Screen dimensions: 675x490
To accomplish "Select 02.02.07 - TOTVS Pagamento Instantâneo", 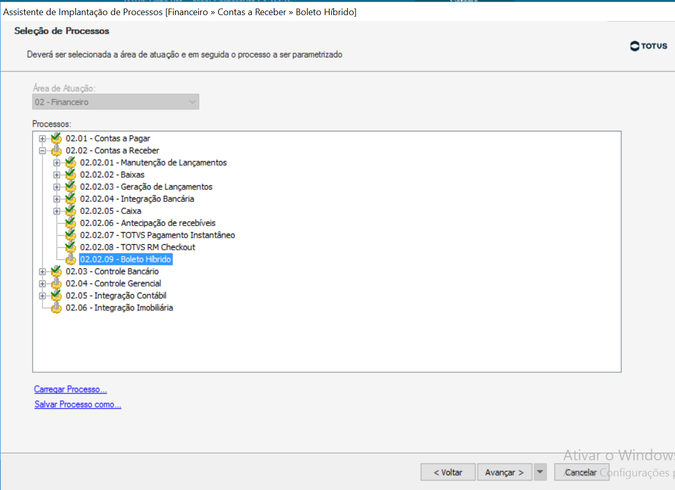I will (x=158, y=235).
